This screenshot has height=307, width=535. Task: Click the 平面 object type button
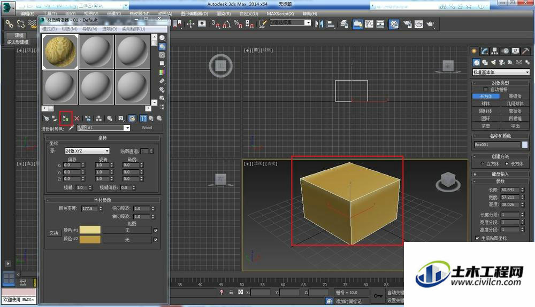515,126
